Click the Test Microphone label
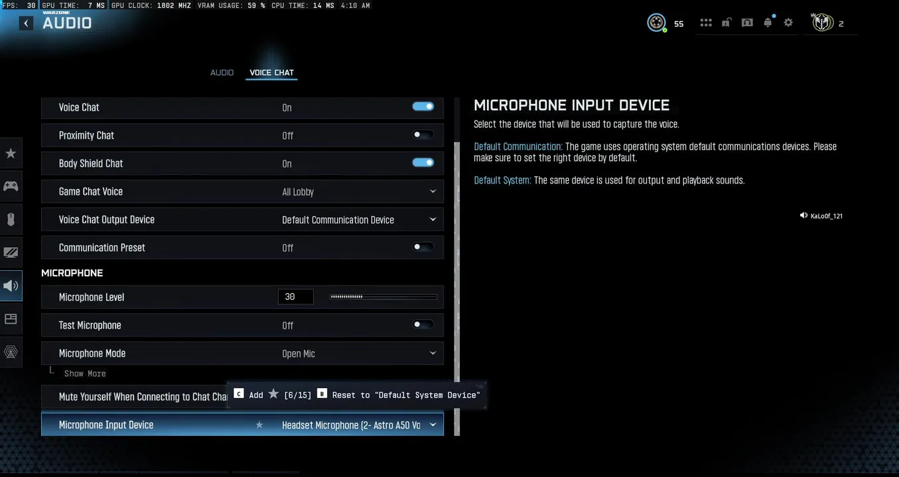Screen dimensions: 899x477 (90, 325)
